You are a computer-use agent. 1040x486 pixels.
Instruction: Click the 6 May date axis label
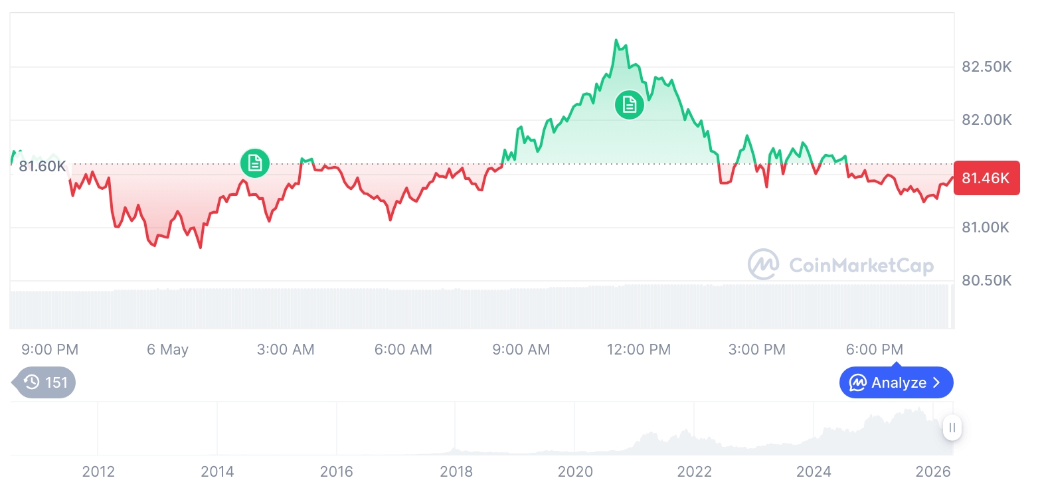pyautogui.click(x=167, y=349)
